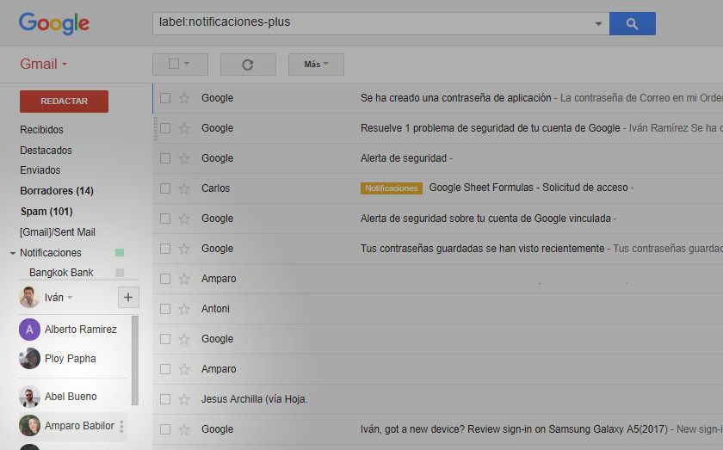Open the search options dropdown arrow
The image size is (723, 450).
[598, 23]
